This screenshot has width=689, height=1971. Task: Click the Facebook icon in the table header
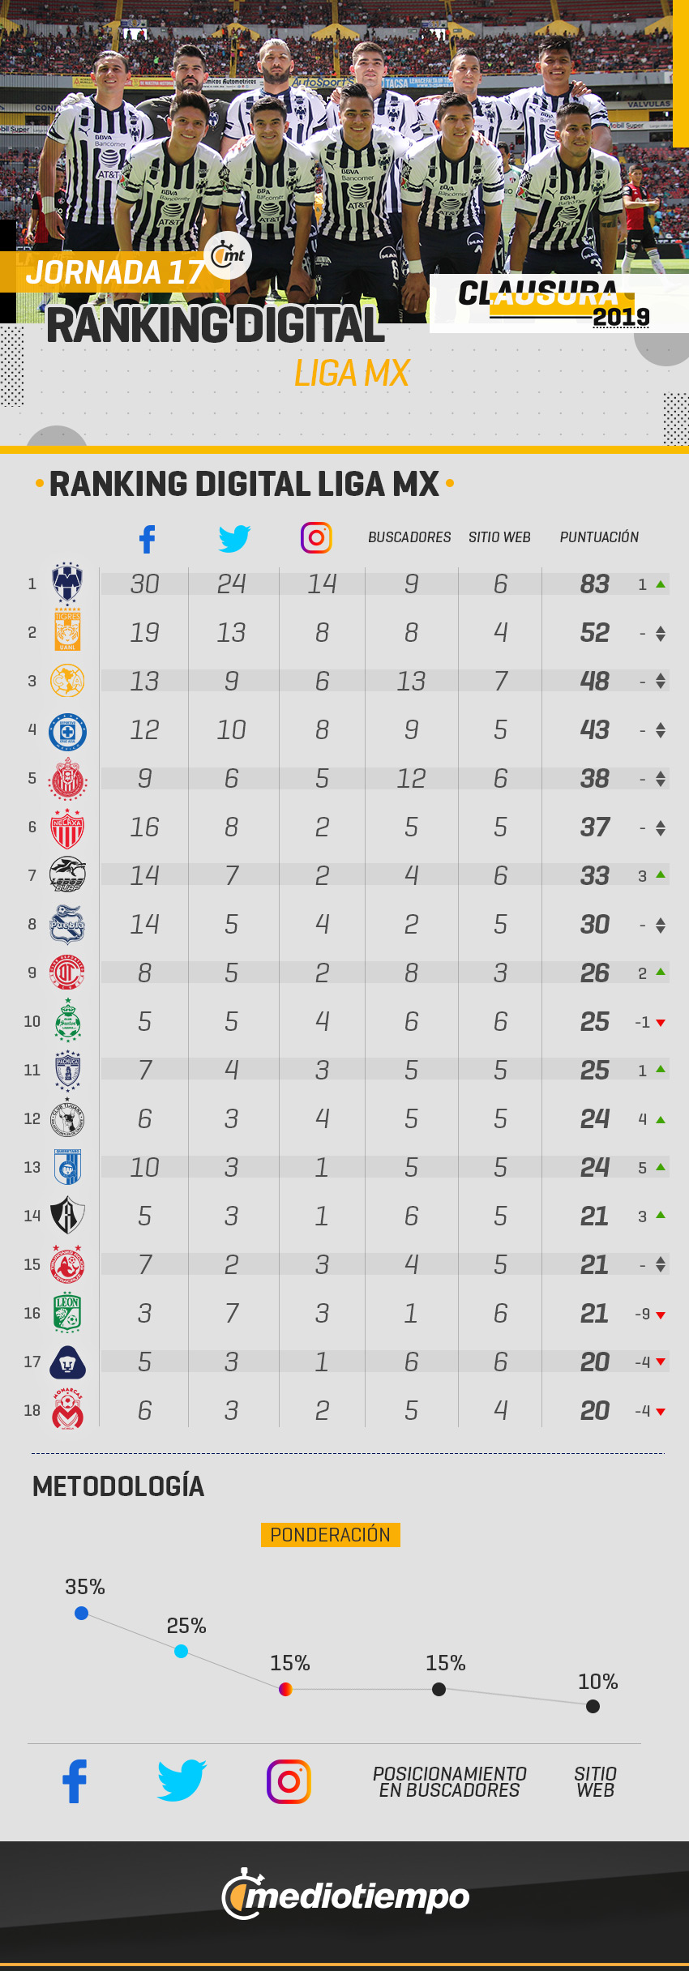pos(147,539)
